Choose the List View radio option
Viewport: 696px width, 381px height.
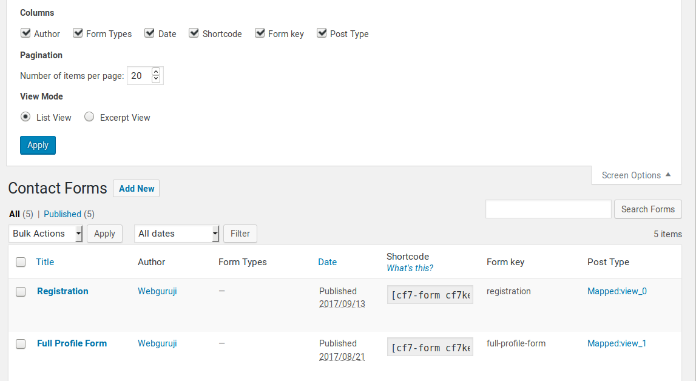25,116
